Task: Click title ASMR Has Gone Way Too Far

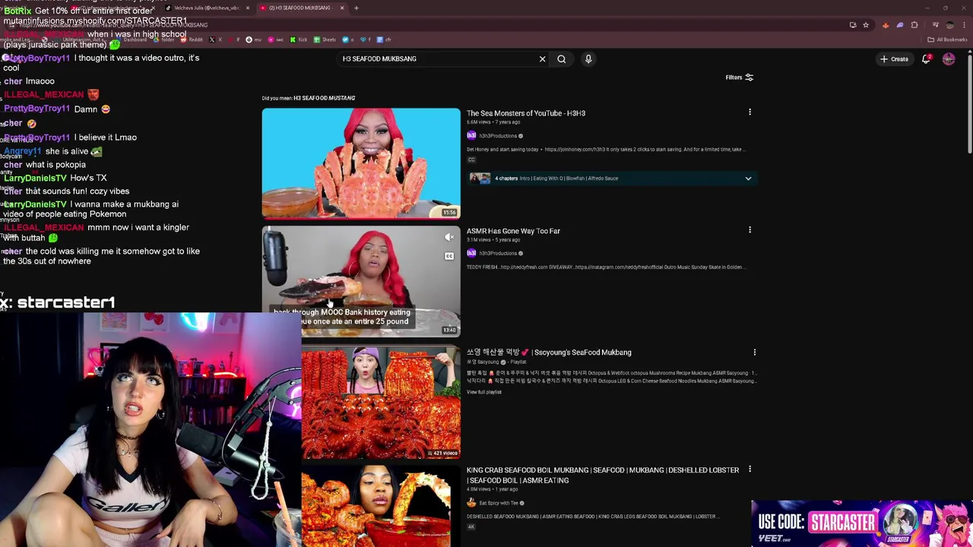Action: tap(513, 231)
